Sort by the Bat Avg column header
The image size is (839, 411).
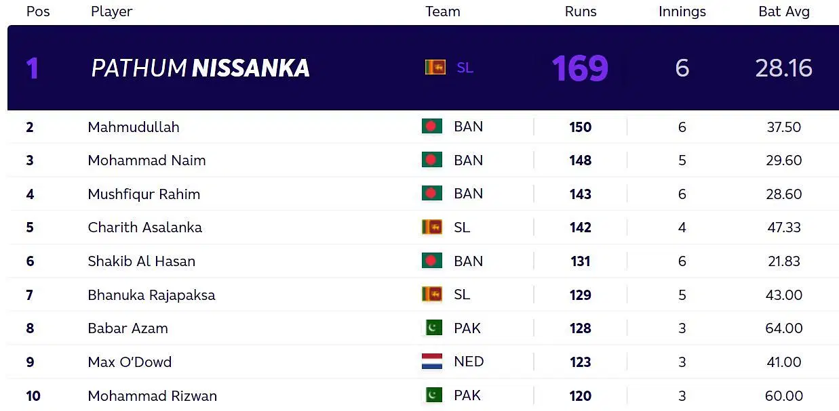784,12
